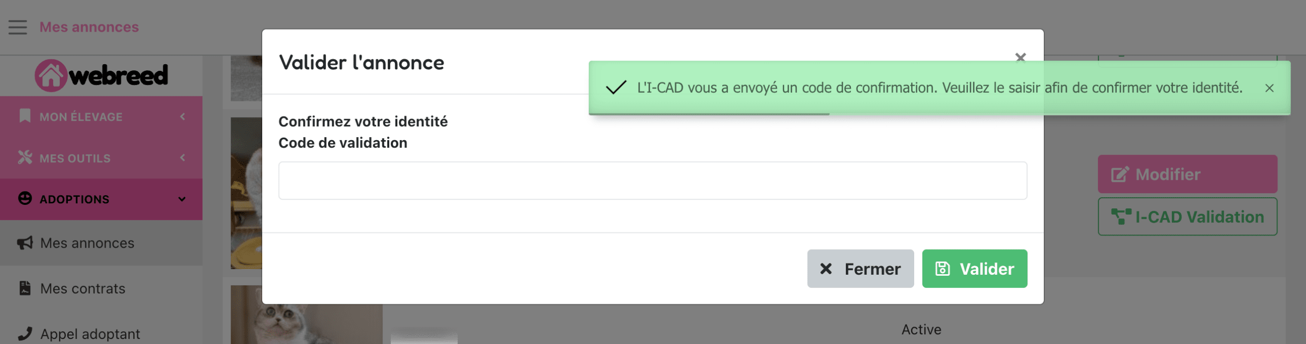Go to Appel adoptant in sidebar
The image size is (1306, 344).
[90, 334]
